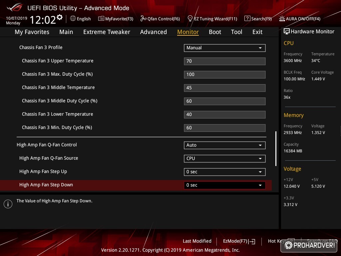The width and height of the screenshot is (341, 256).
Task: Open the My Favorites tab
Action: (x=32, y=32)
